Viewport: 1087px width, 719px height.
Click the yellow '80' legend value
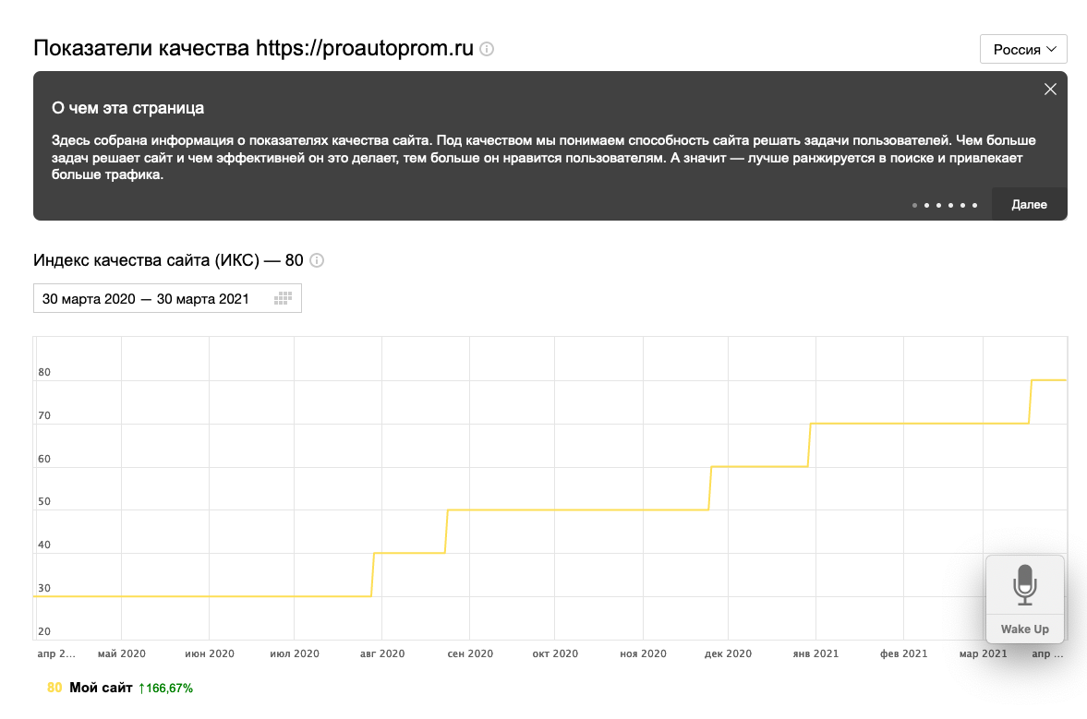click(54, 688)
